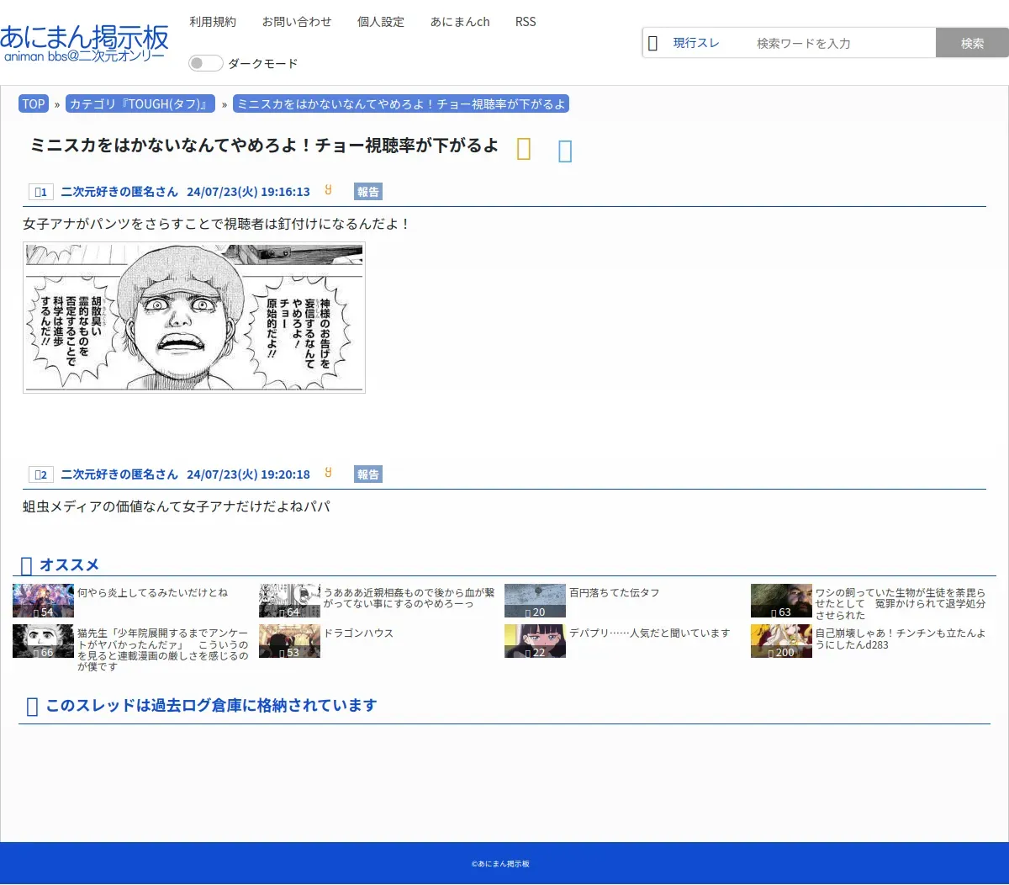The width and height of the screenshot is (1009, 885).
Task: Open recommended thread 何やら炎上してるみたいだけどね
Action: [x=152, y=592]
